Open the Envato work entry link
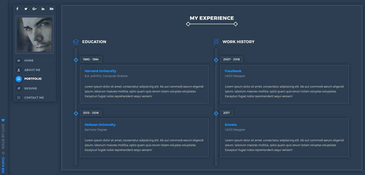 point(231,124)
